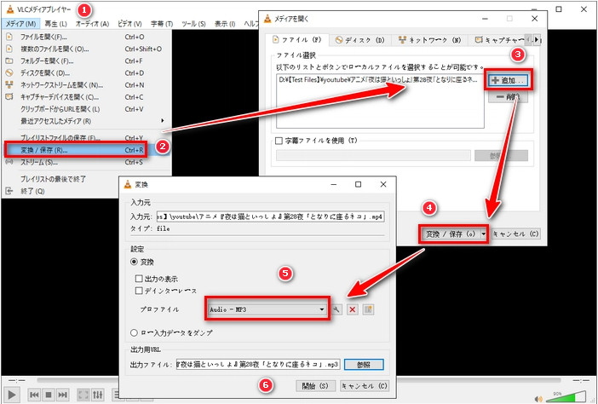598x404 pixels.
Task: Open the 字幕 (T) menu
Action: point(162,24)
